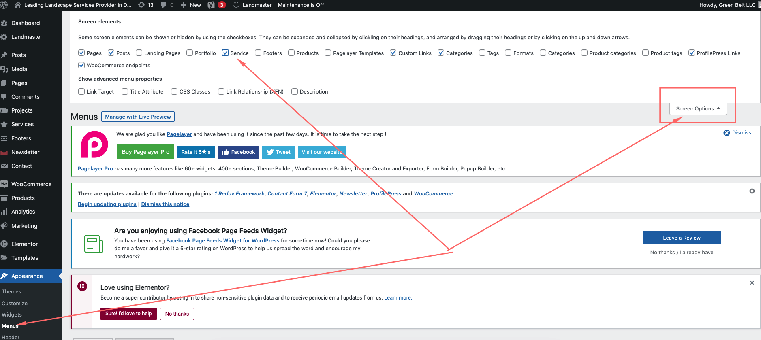Click the Appearance paintbrush icon
The height and width of the screenshot is (340, 761).
tap(4, 276)
